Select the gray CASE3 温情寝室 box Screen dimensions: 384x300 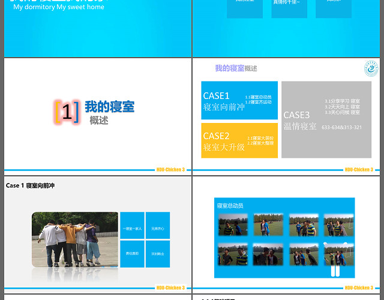[326, 120]
